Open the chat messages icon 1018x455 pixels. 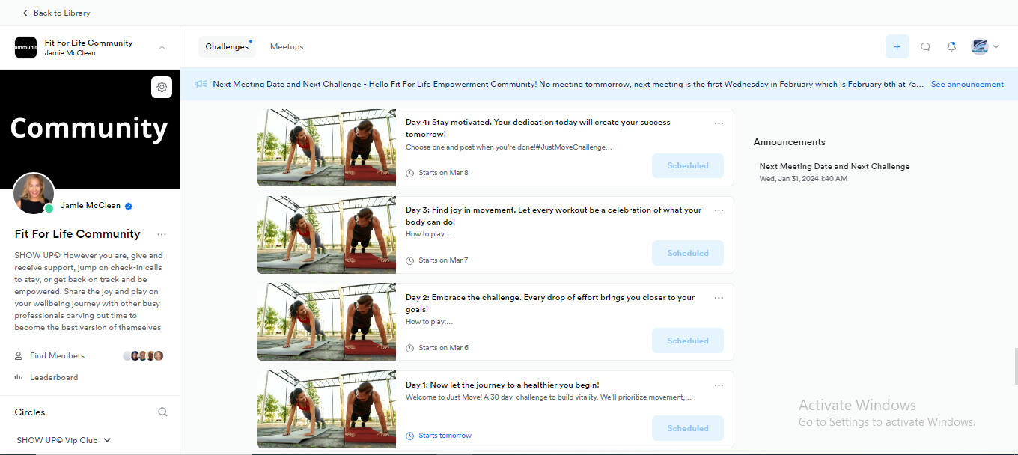925,46
